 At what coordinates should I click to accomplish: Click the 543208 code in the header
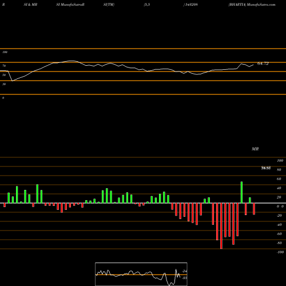(191, 5)
